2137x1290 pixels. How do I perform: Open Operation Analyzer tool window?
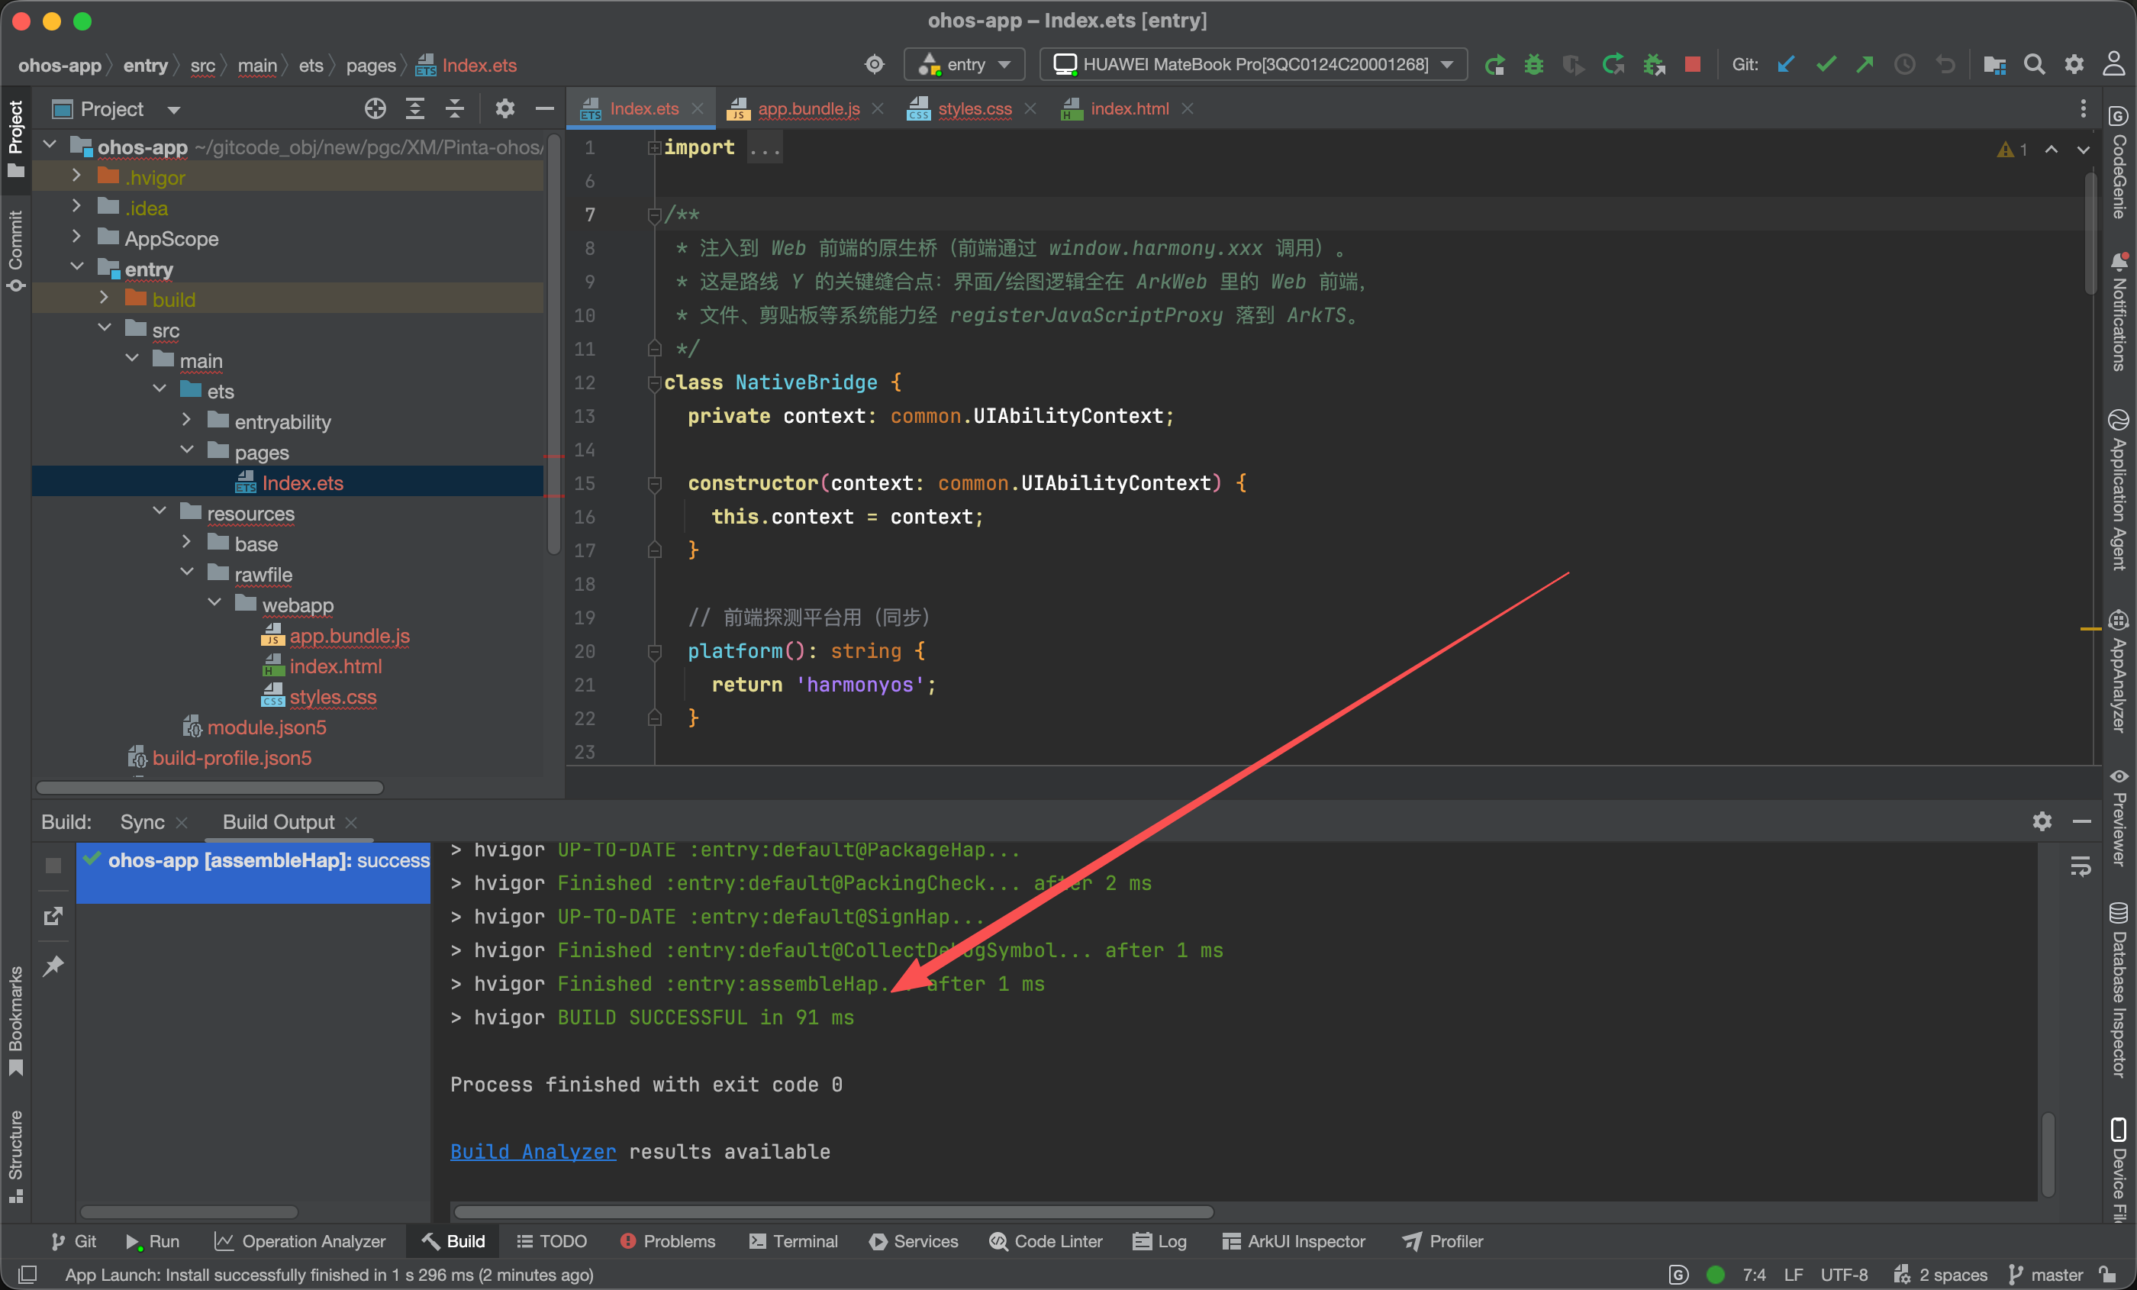pyautogui.click(x=300, y=1241)
